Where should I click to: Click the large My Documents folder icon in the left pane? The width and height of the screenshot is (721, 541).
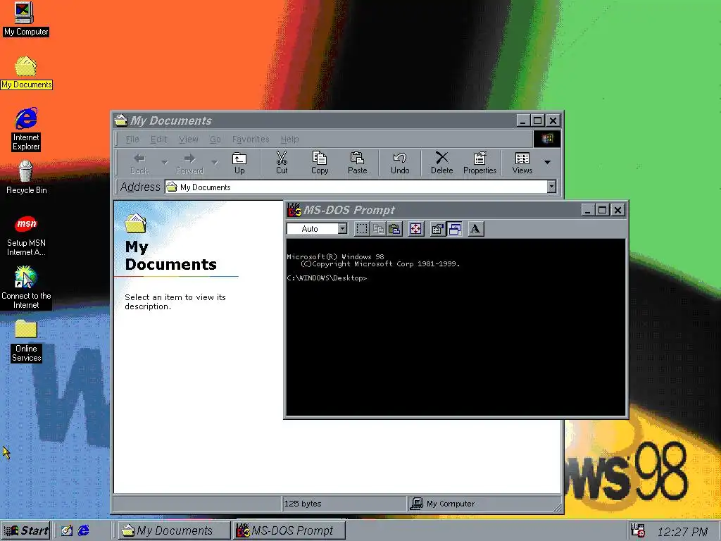(x=136, y=223)
